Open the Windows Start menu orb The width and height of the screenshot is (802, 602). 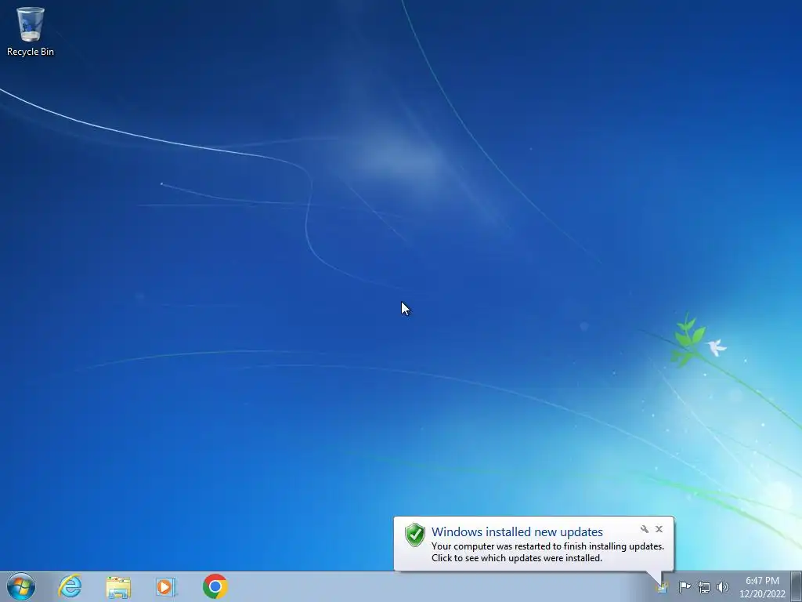(21, 586)
